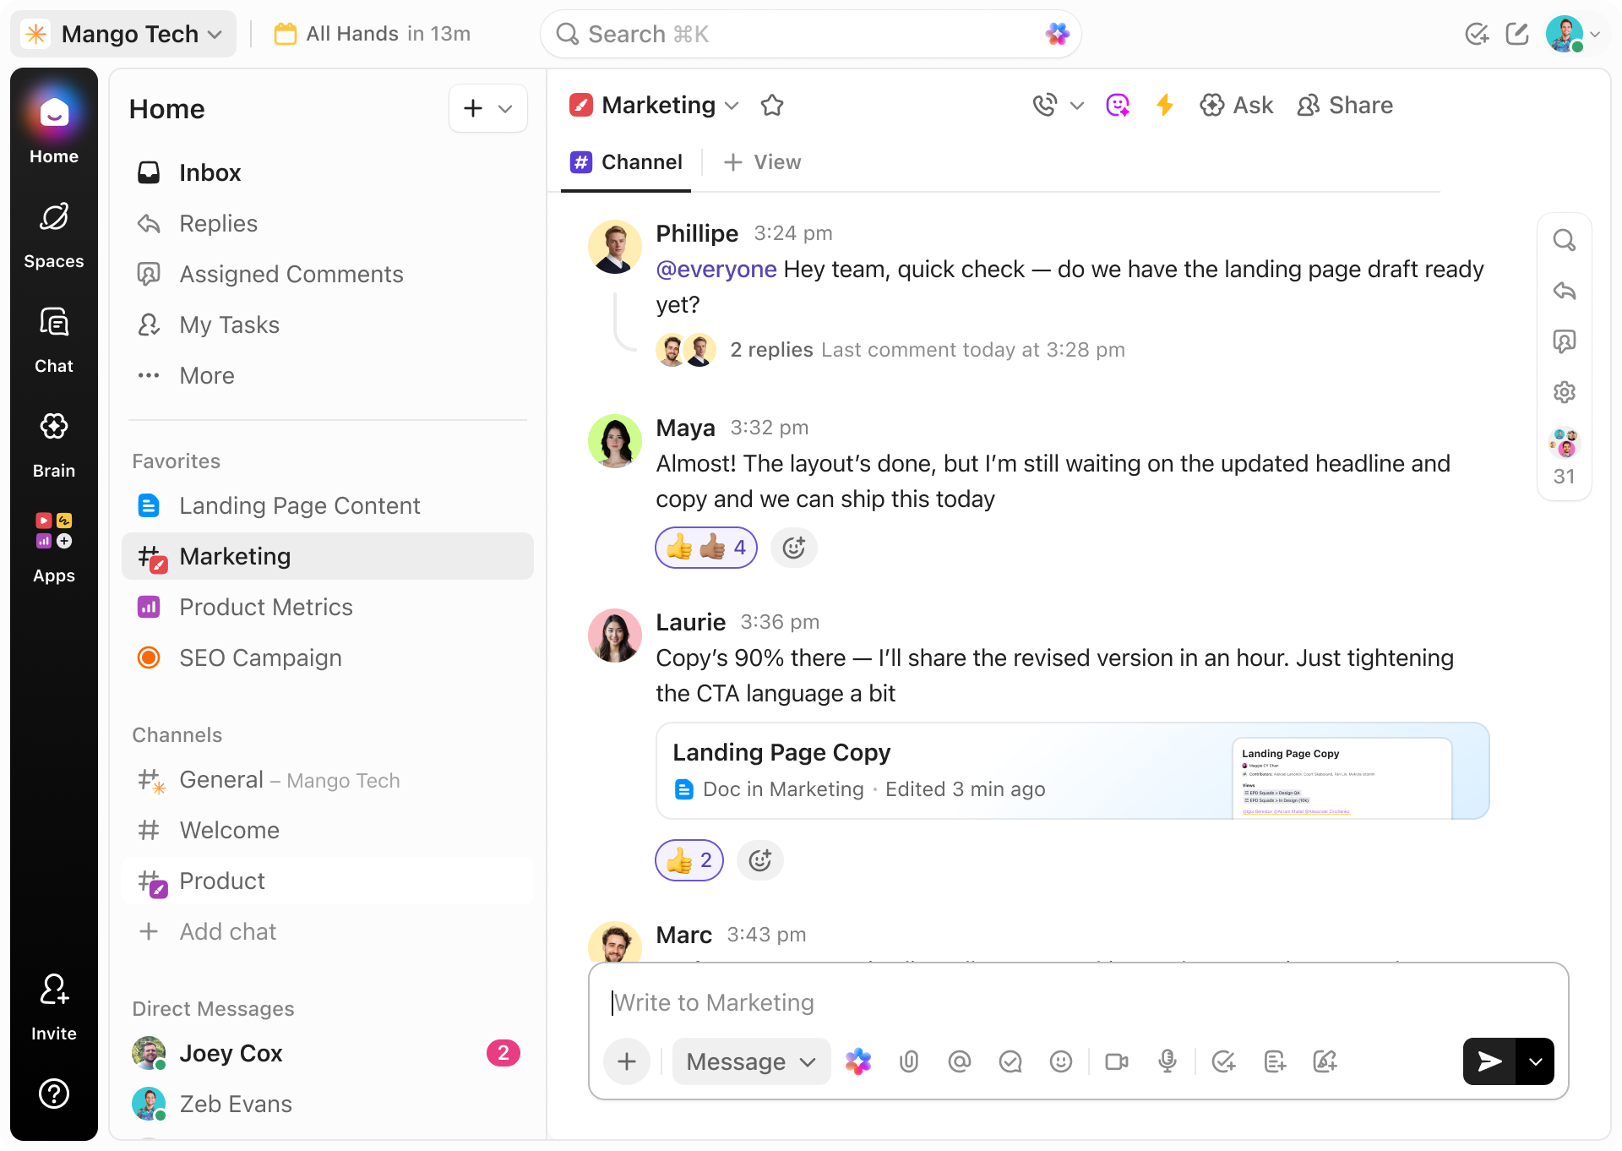Viewport: 1622px width, 1151px height.
Task: Add a reaction to Laurie's doc message
Action: pyautogui.click(x=759, y=860)
